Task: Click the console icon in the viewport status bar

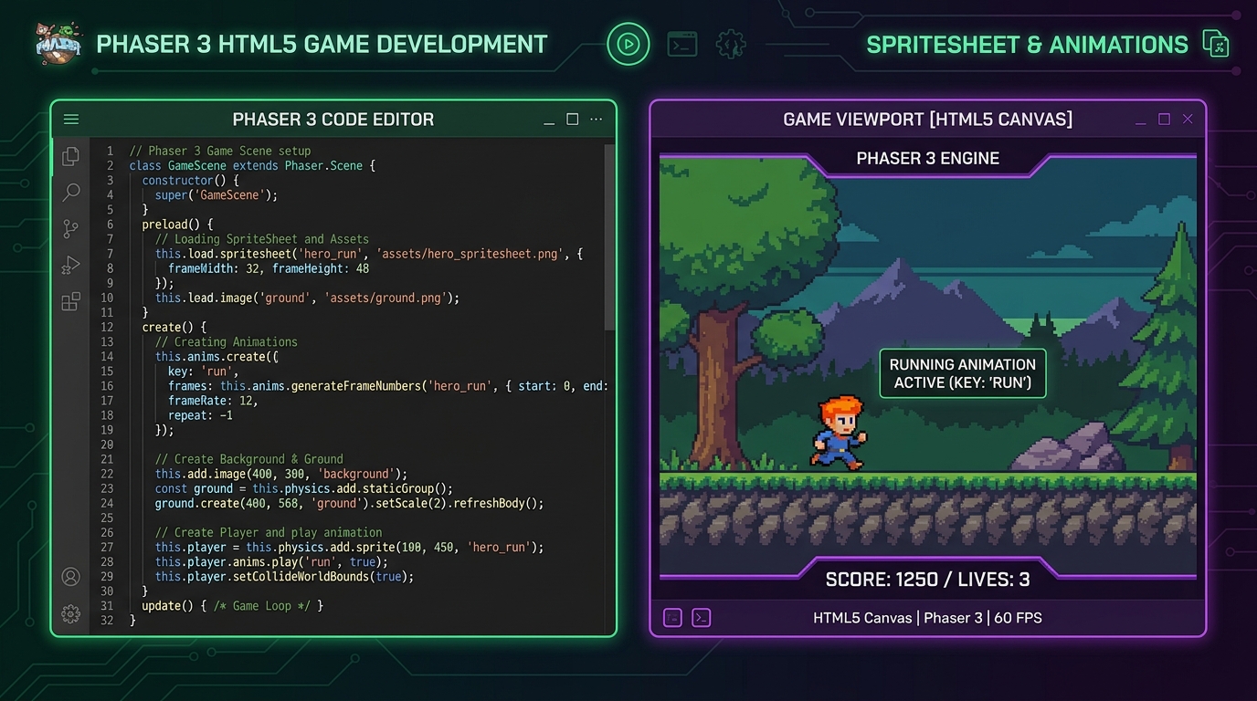Action: pyautogui.click(x=701, y=618)
